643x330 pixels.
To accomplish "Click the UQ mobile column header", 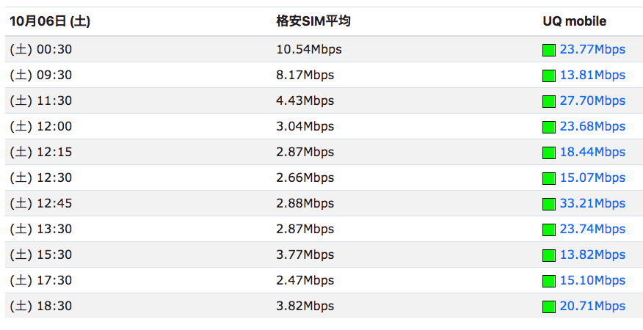I will click(x=574, y=21).
